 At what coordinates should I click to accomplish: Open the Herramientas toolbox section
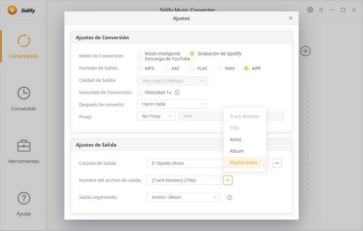tap(24, 152)
